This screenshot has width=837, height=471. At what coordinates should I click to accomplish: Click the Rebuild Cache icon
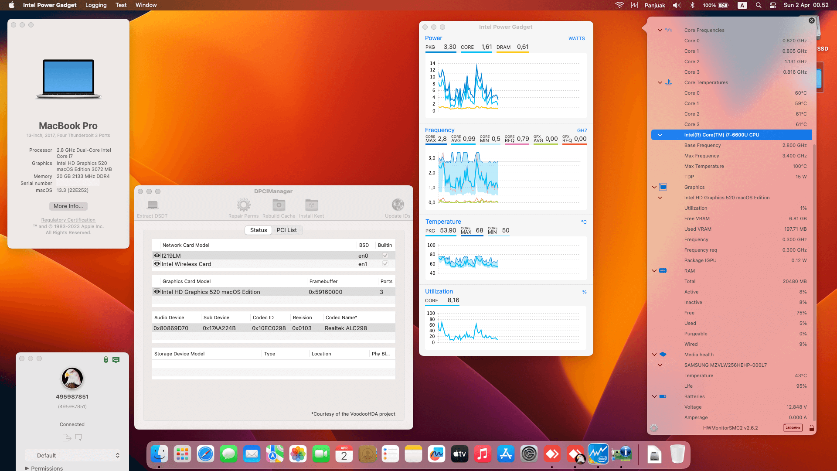(x=279, y=205)
